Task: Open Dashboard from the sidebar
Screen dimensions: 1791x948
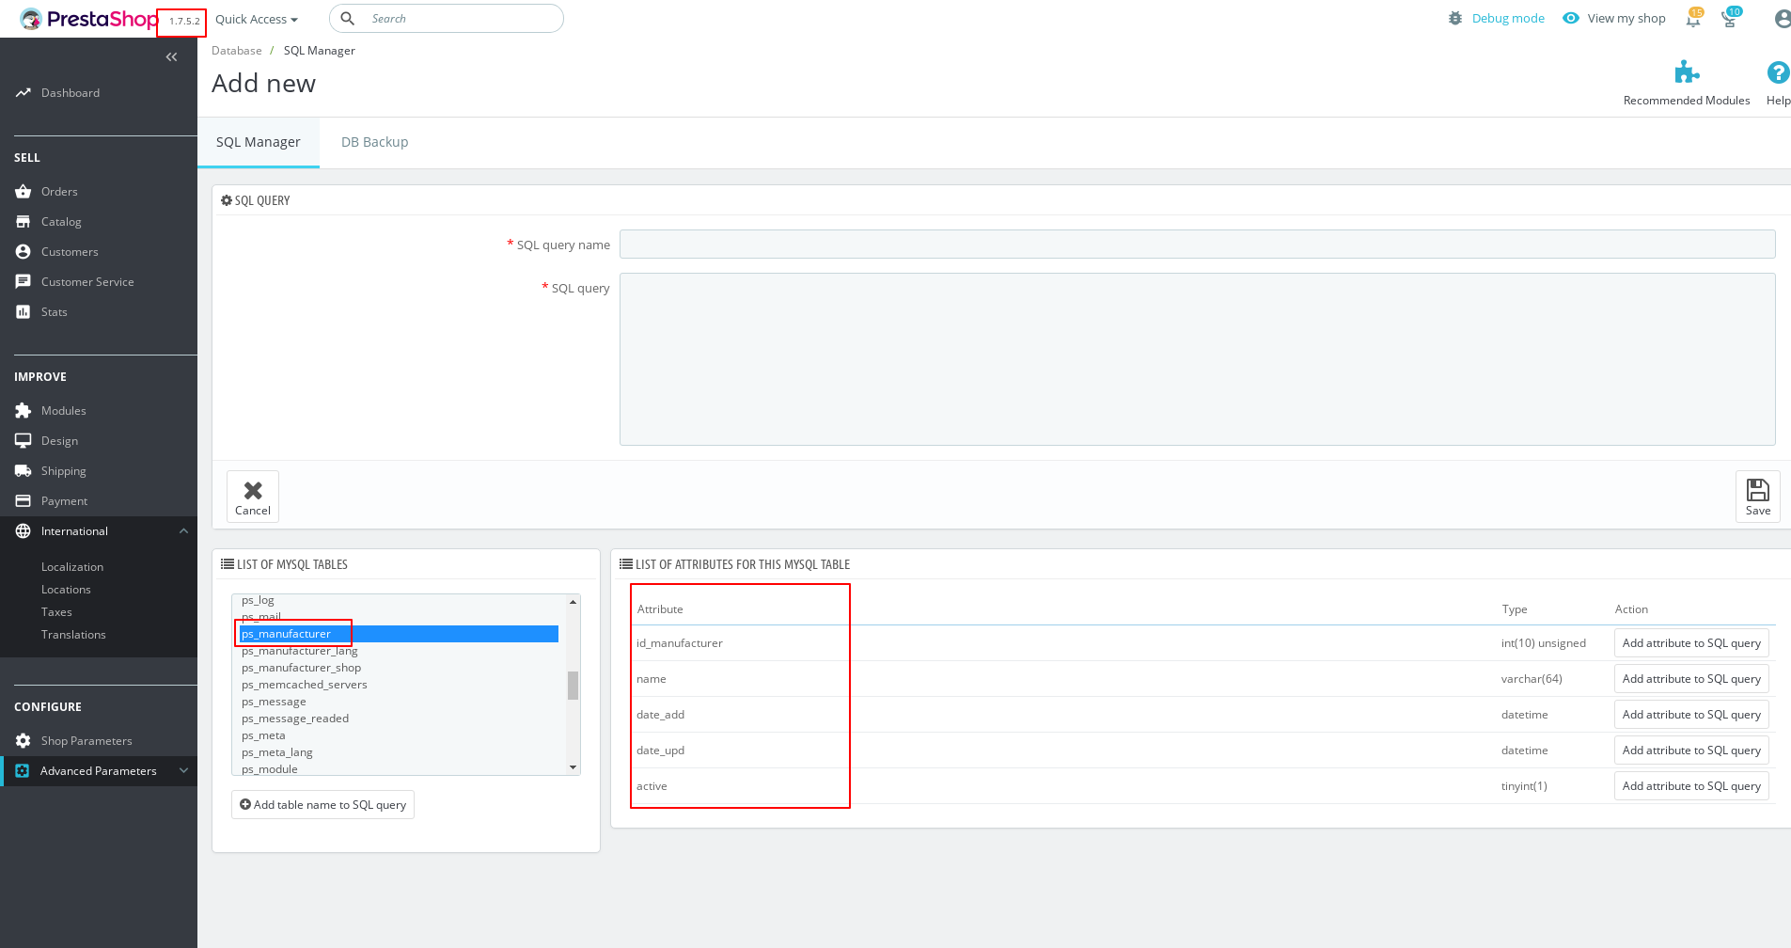Action: (x=71, y=93)
